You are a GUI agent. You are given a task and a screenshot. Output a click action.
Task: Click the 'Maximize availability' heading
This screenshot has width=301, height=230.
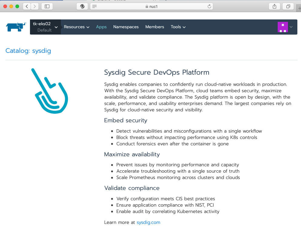click(x=132, y=154)
